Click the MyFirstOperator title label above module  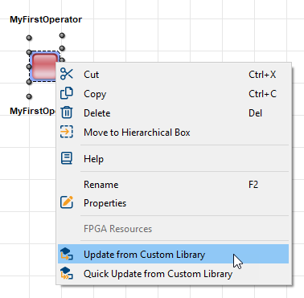[x=46, y=19]
